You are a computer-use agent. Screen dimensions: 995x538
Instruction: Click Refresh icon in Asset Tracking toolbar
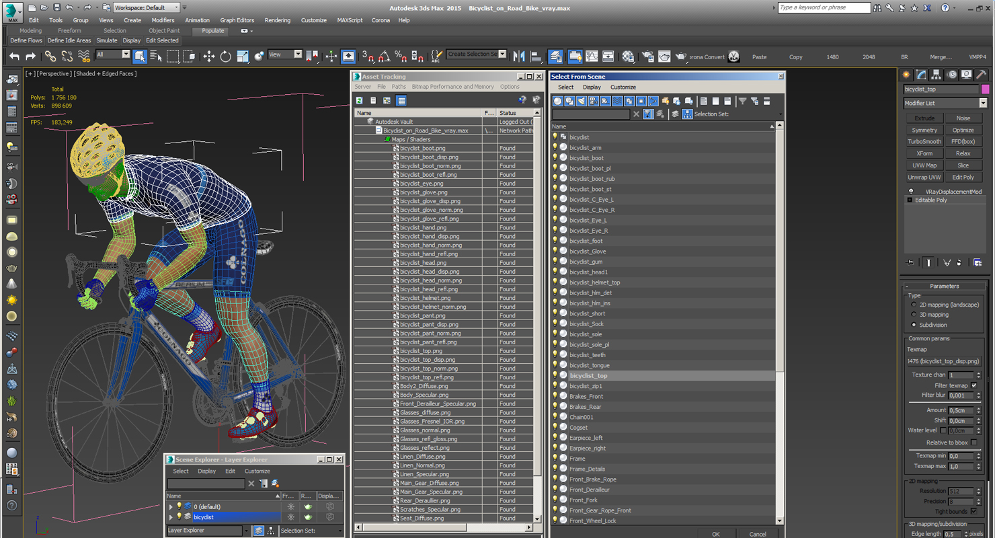(x=360, y=101)
